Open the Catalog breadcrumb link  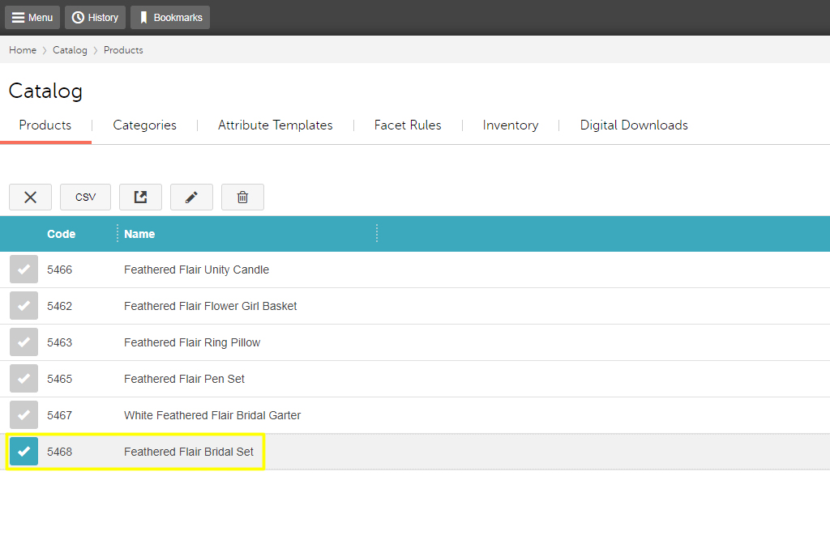[x=70, y=49]
